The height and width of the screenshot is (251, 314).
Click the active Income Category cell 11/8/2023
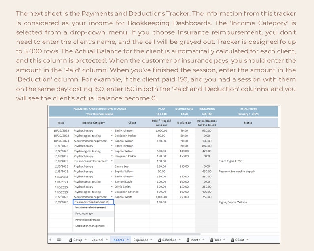[x=93, y=202]
